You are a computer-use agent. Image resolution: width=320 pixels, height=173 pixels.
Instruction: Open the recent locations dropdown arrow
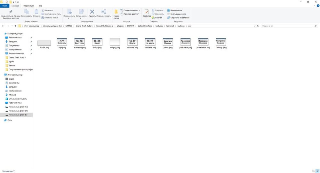(12, 26)
